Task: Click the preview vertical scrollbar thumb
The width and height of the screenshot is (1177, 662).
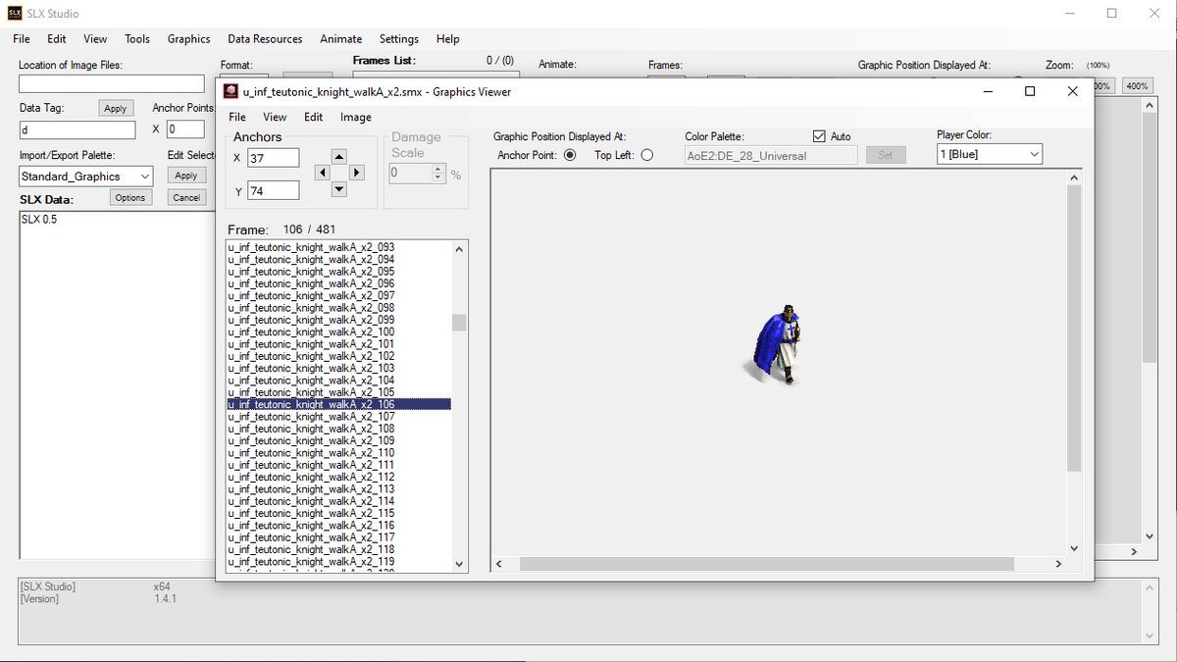Action: (1073, 327)
